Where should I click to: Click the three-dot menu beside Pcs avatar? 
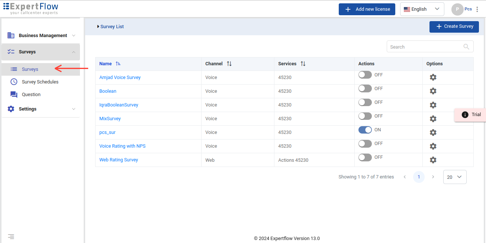(477, 9)
